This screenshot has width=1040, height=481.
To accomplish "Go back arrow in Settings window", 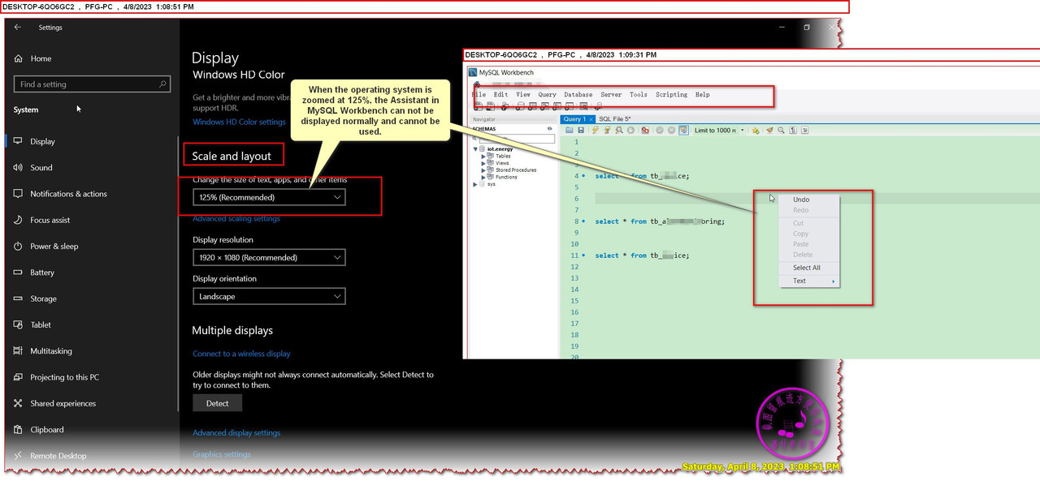I will click(x=18, y=27).
